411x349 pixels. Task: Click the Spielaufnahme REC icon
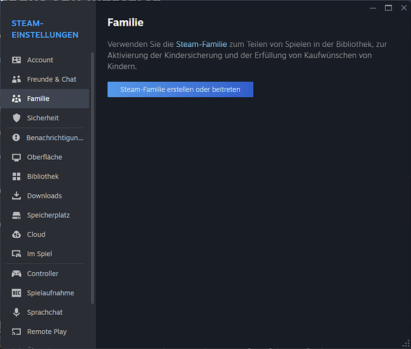click(x=16, y=293)
